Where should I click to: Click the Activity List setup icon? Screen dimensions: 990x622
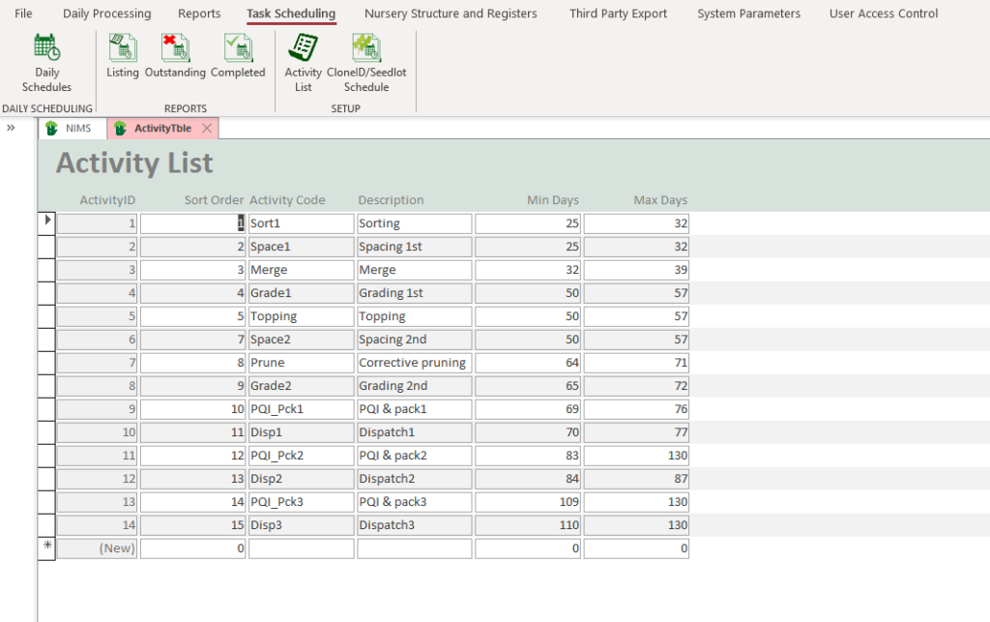[303, 62]
